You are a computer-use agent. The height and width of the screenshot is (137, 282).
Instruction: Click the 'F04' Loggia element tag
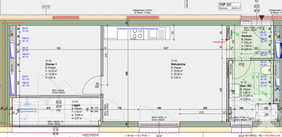click(x=58, y=111)
